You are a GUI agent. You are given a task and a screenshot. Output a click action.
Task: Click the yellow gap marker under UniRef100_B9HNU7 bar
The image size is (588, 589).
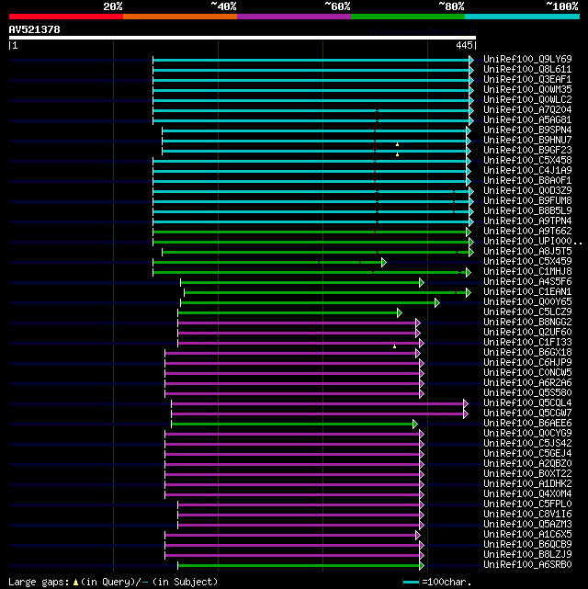397,144
